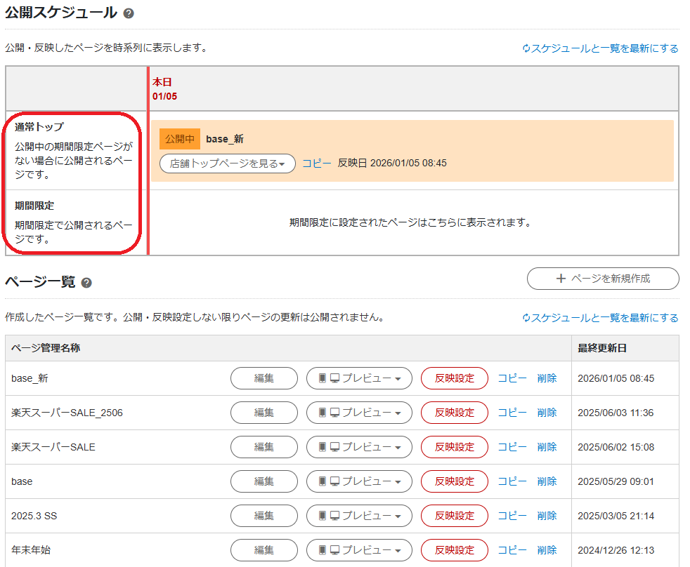Delete the 年末年始 page

coord(547,550)
